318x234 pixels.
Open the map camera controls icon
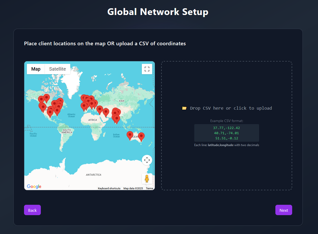click(147, 160)
